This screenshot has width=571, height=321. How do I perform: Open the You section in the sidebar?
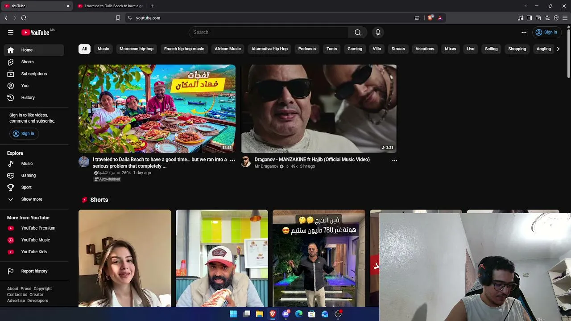(34, 86)
